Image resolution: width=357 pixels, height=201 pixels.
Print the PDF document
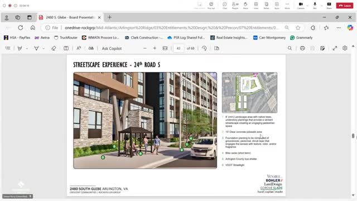(302, 48)
